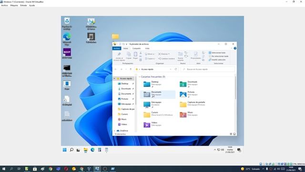
Task: Switch to the Inicio ribbon tab
Action: pyautogui.click(x=126, y=48)
